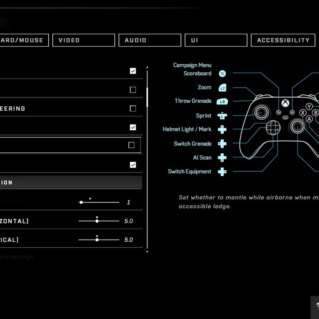Select the partially visible ARD/MOUSE tab
This screenshot has height=319, width=319.
(24, 40)
